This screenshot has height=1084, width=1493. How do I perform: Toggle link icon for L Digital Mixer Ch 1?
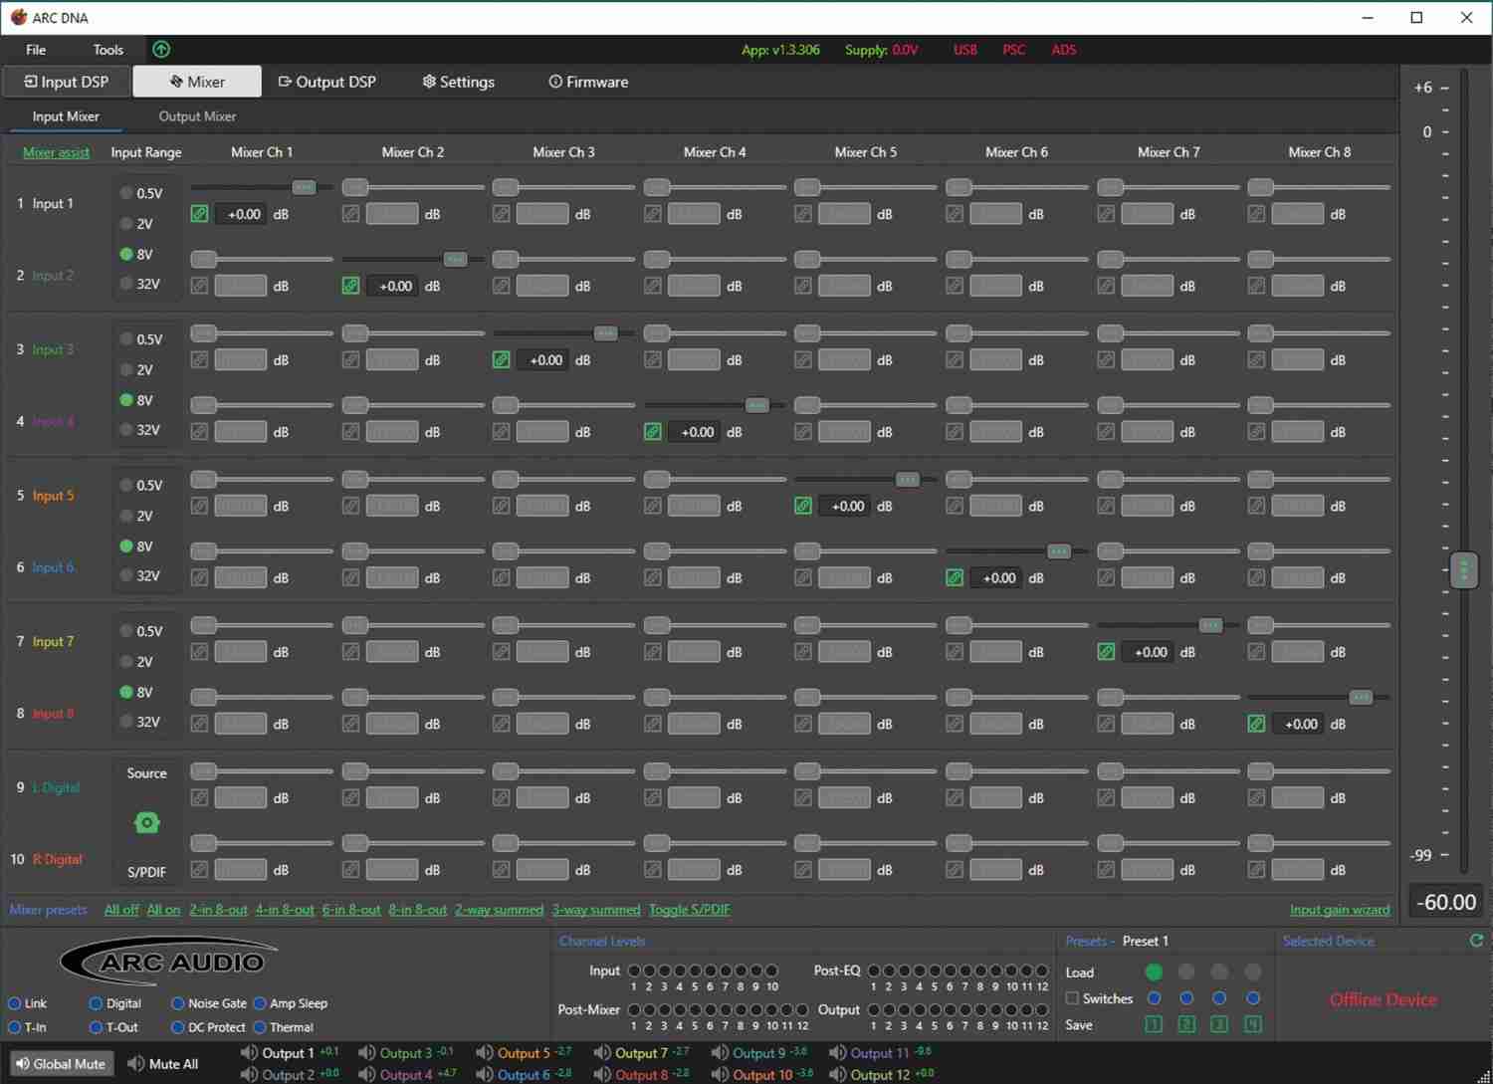(x=199, y=797)
